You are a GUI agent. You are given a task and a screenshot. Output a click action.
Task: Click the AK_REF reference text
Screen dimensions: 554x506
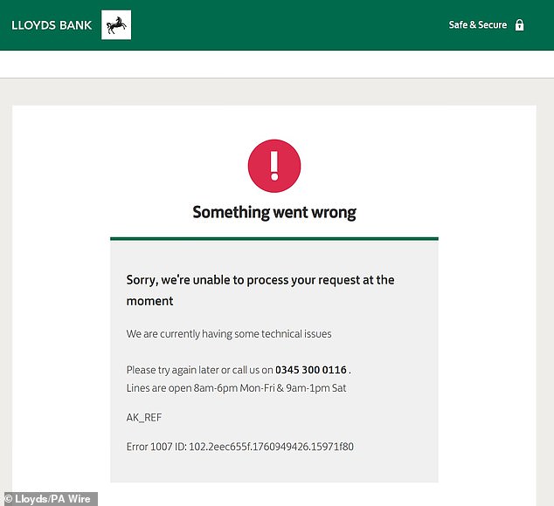coord(144,418)
